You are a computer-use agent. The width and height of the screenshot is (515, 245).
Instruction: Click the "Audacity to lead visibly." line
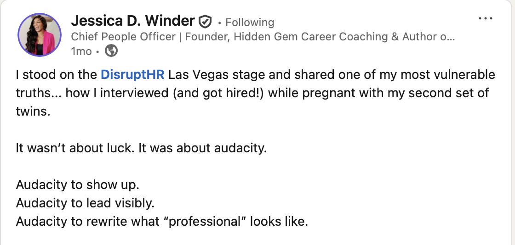pyautogui.click(x=85, y=203)
